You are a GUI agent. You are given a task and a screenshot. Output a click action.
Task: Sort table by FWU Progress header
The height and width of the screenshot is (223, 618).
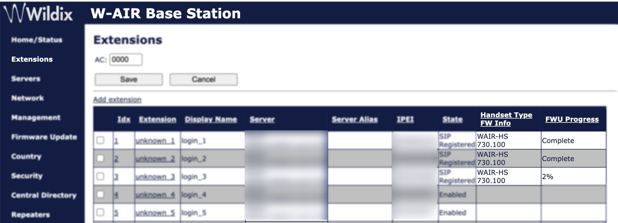coord(572,119)
